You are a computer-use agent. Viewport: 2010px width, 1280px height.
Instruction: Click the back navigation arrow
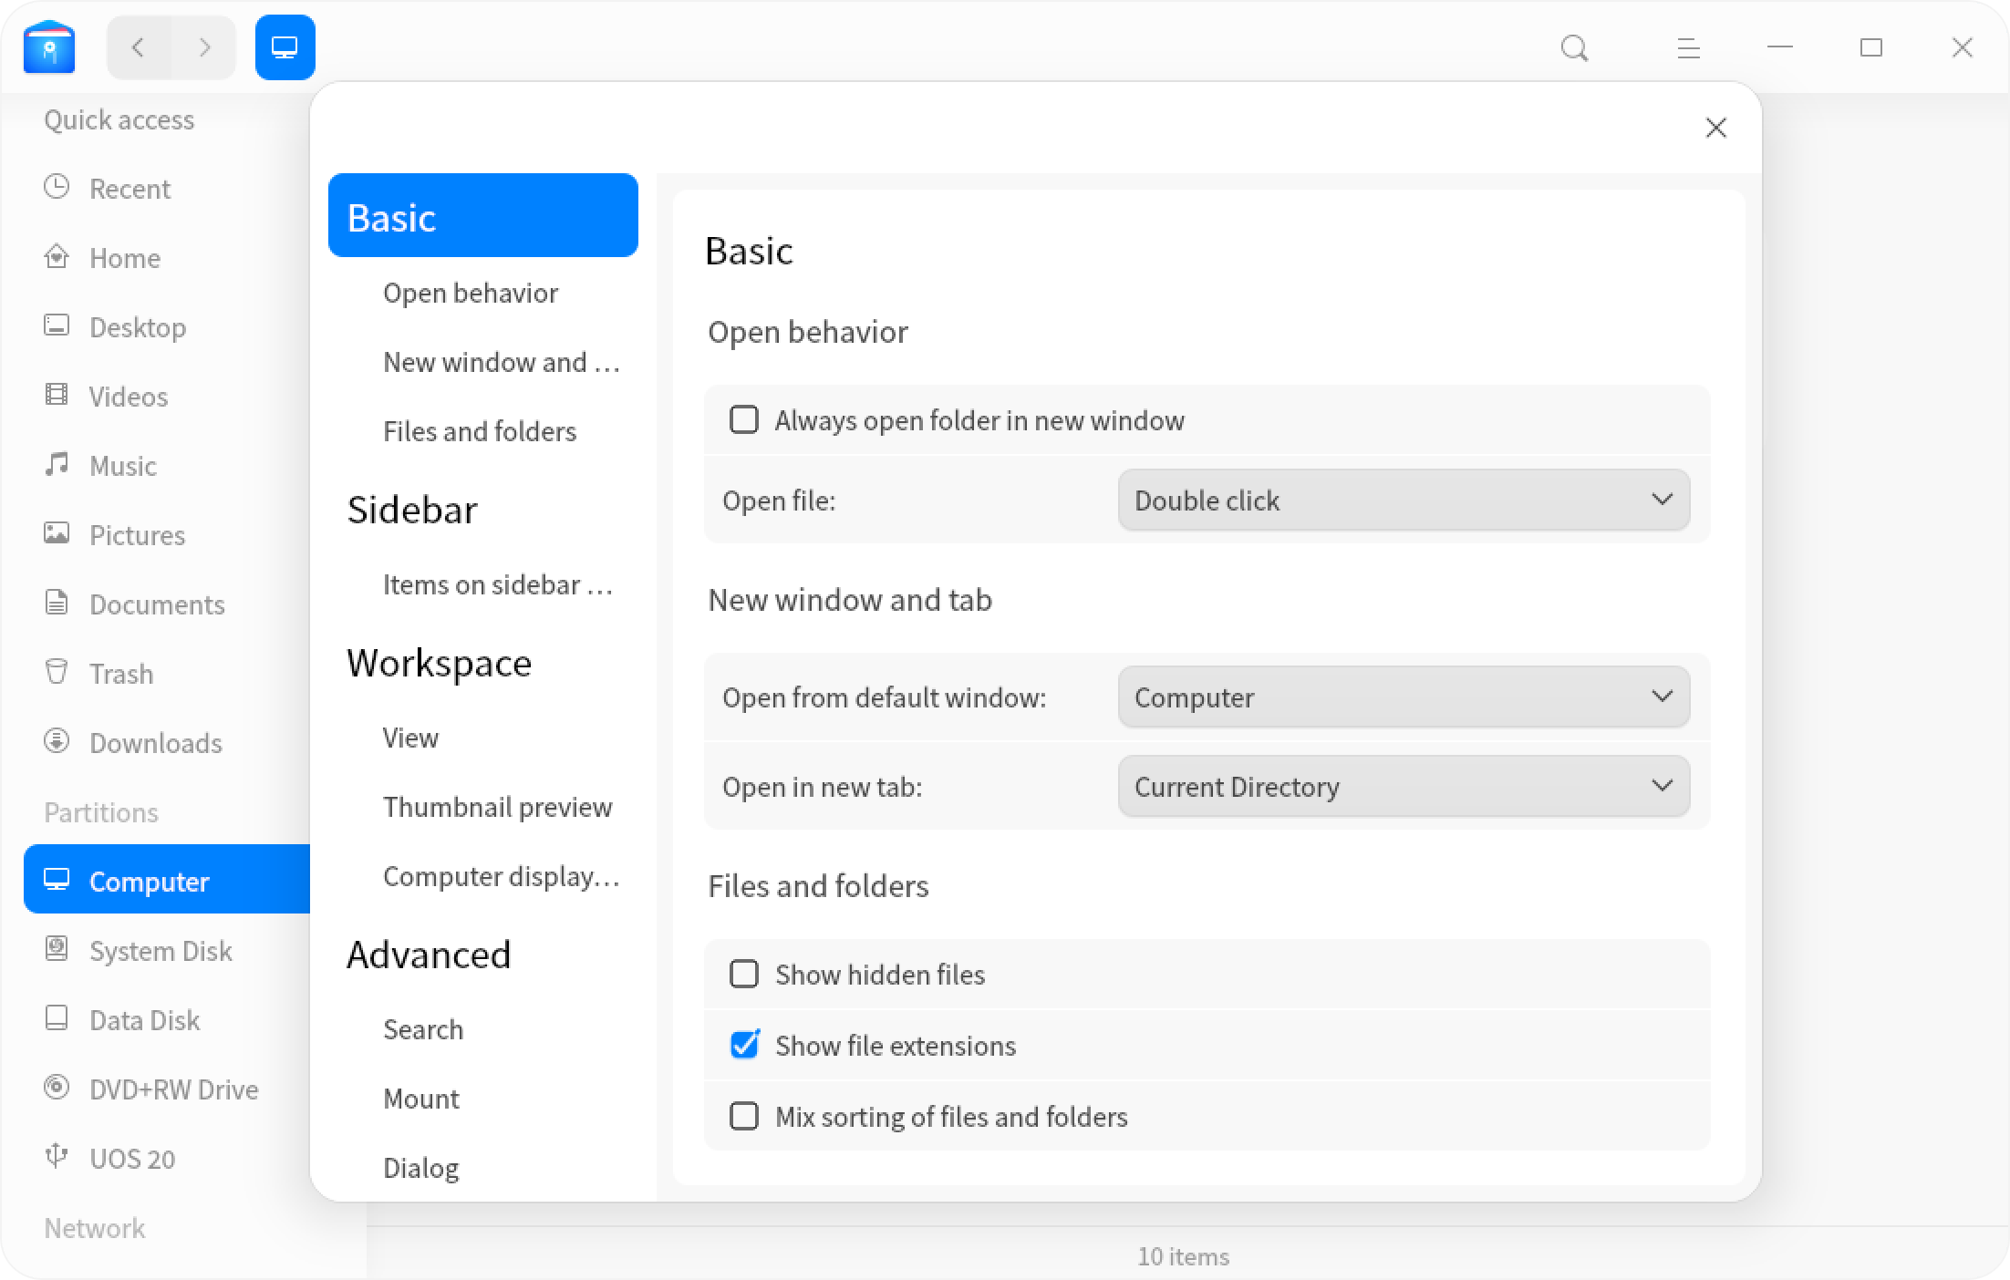[x=138, y=46]
